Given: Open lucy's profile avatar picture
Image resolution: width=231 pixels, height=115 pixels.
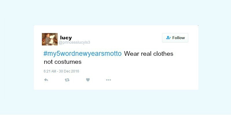Looking at the screenshot, I should [x=50, y=39].
